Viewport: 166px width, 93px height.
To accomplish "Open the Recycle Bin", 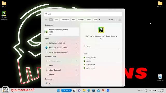I will click(x=160, y=78).
